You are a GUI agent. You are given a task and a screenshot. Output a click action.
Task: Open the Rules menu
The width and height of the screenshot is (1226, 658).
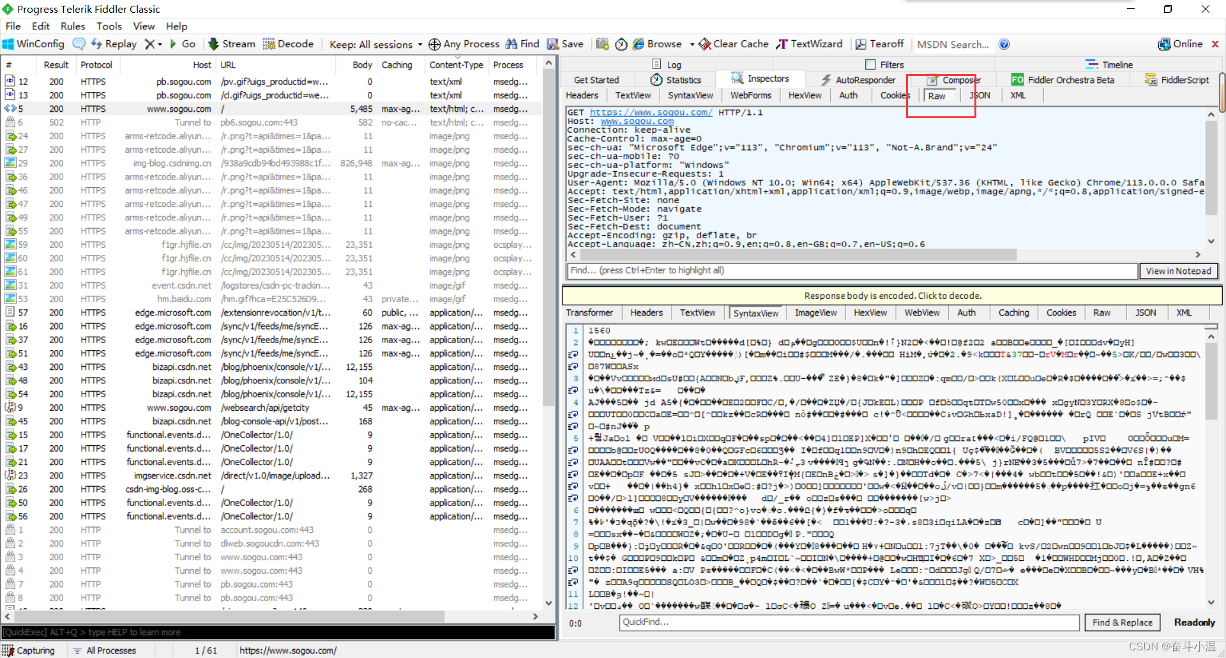[73, 26]
